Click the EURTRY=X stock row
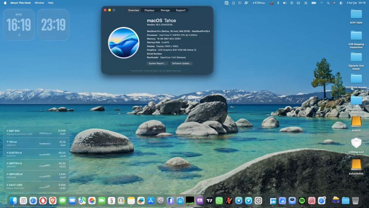Image resolution: width=369 pixels, height=208 pixels. tap(36, 154)
